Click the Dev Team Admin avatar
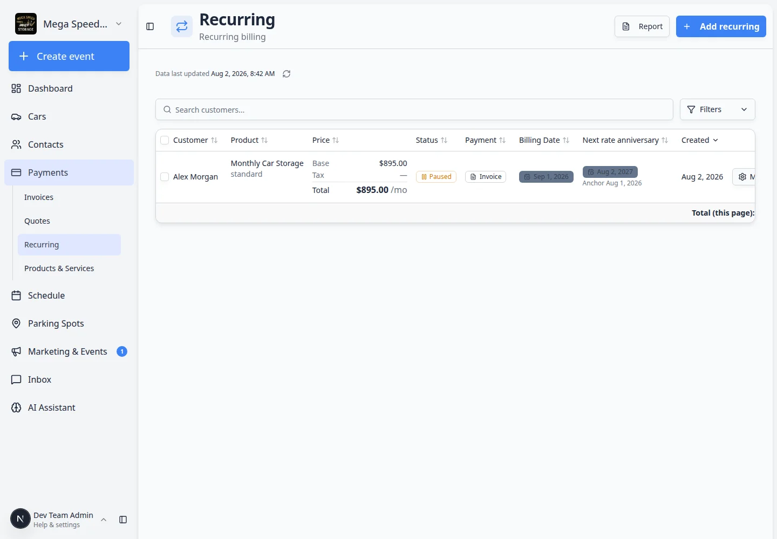This screenshot has width=777, height=539. point(21,519)
